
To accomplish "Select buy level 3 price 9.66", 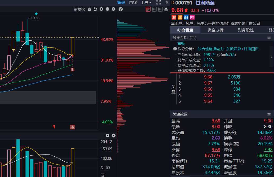I will point(208,89).
